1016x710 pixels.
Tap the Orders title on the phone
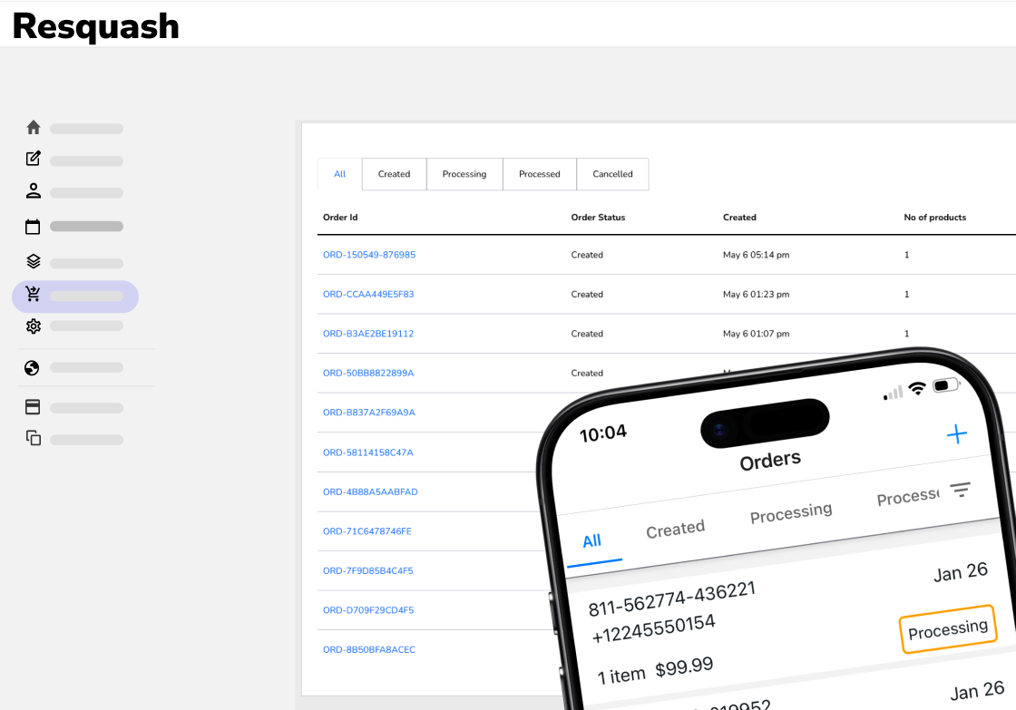770,461
